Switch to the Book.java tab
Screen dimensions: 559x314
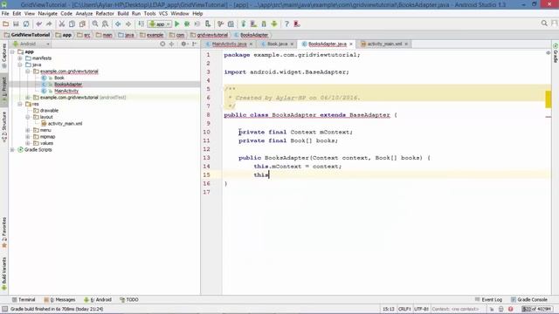click(x=277, y=44)
